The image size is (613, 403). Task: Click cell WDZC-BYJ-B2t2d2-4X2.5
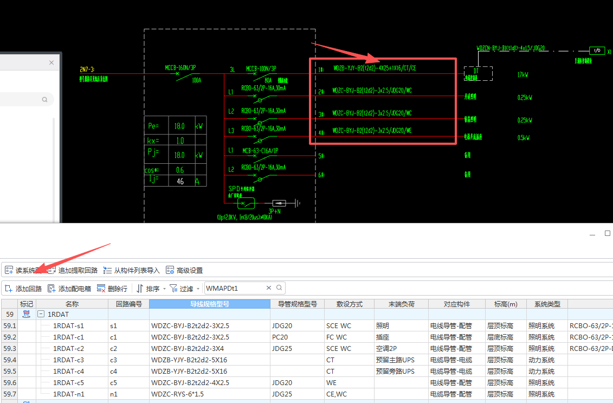(x=210, y=382)
